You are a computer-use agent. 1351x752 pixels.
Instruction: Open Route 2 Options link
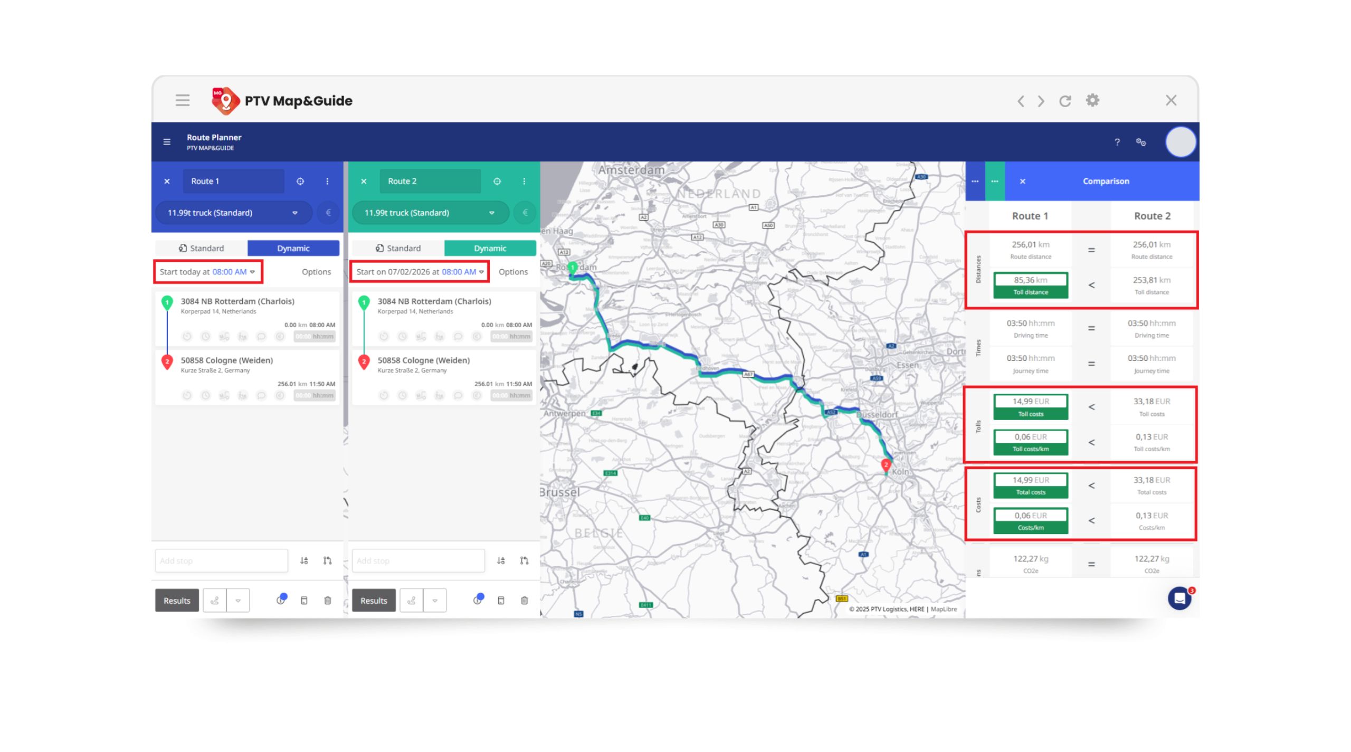tap(513, 272)
